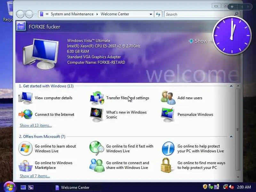Click Show Desktop quick launch icon

[x=23, y=187]
